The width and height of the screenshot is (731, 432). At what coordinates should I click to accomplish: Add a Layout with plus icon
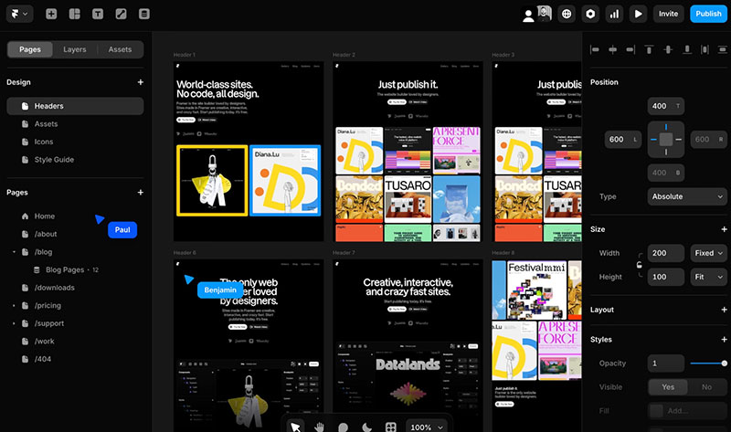click(724, 310)
